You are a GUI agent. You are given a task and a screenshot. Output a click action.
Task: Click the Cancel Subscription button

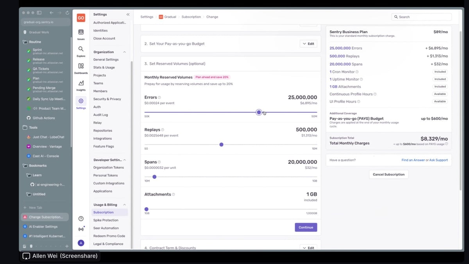[x=389, y=174]
